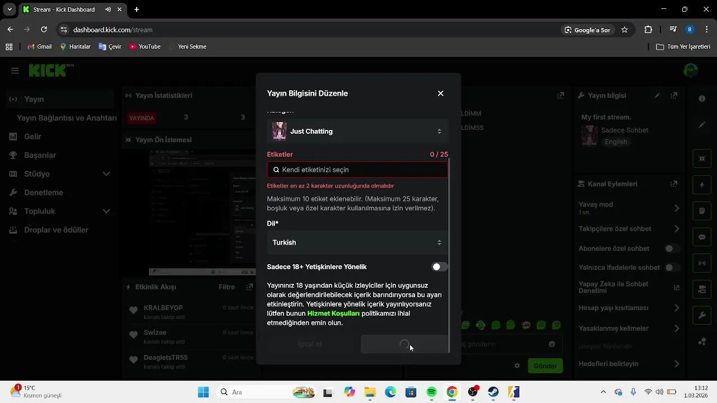
Task: Open the Gmail bookmark
Action: click(39, 46)
